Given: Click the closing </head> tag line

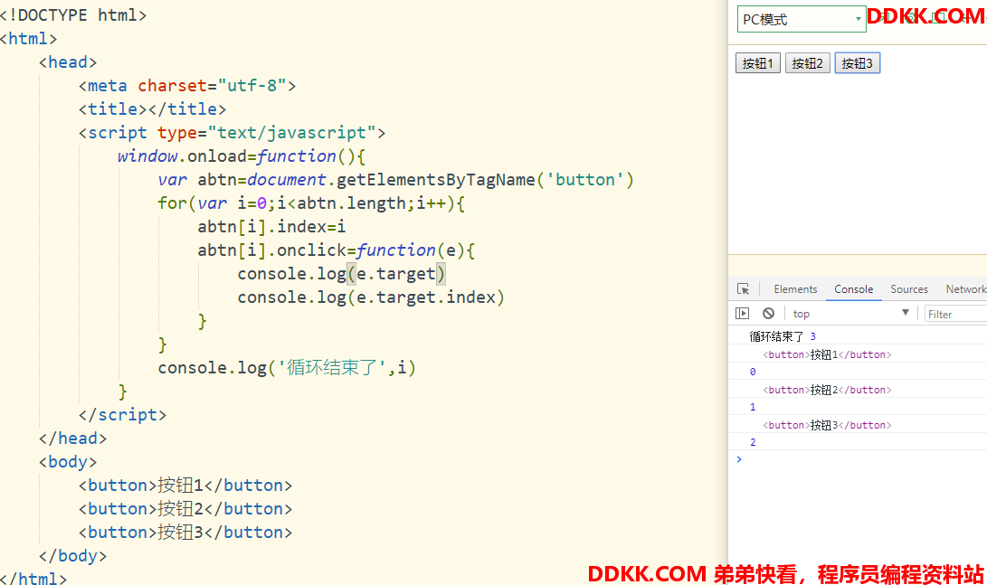Looking at the screenshot, I should click(73, 438).
